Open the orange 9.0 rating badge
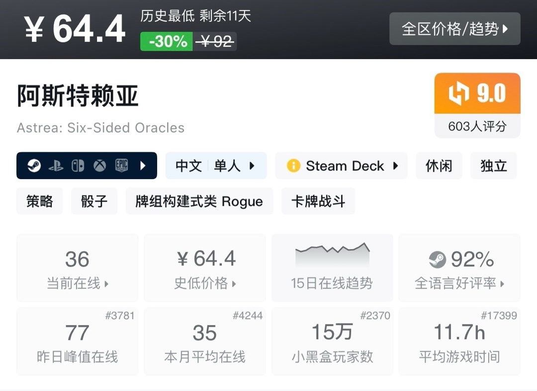 pos(477,93)
